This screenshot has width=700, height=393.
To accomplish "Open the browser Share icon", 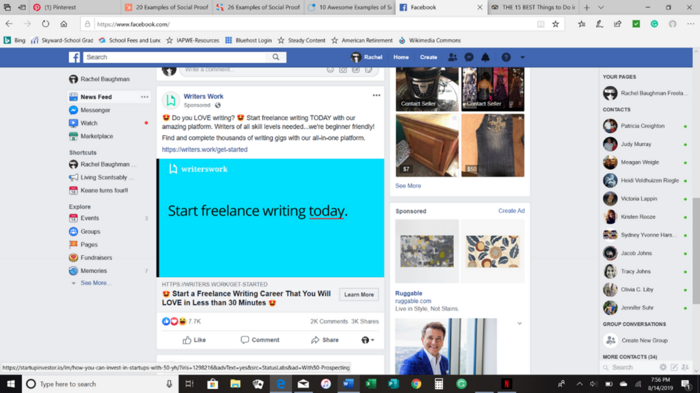I will pyautogui.click(x=617, y=24).
